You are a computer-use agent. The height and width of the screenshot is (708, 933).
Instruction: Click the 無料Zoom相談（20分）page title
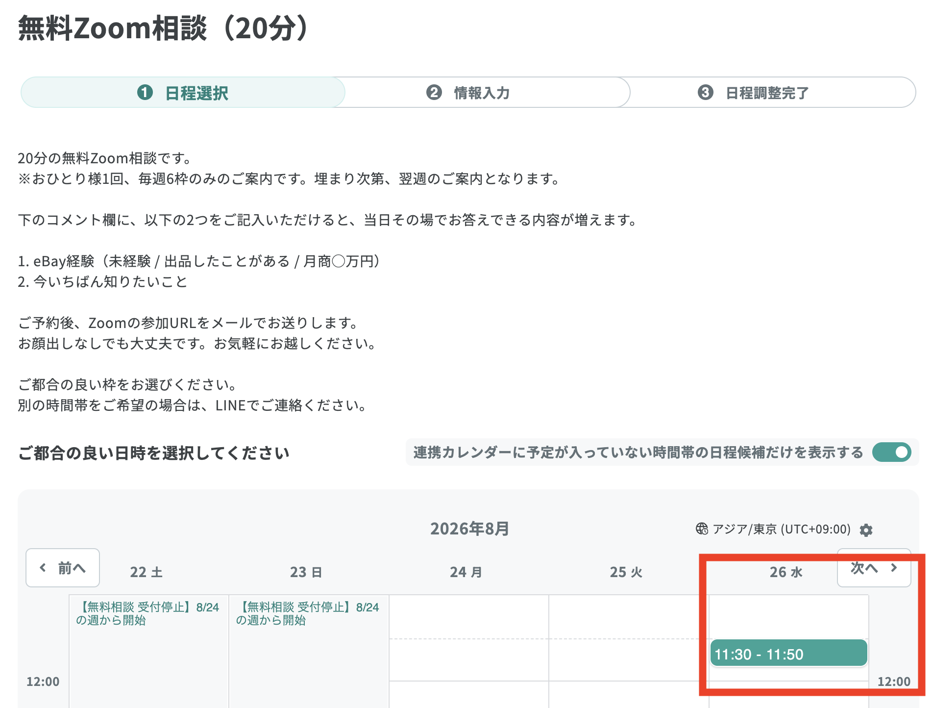coord(164,28)
